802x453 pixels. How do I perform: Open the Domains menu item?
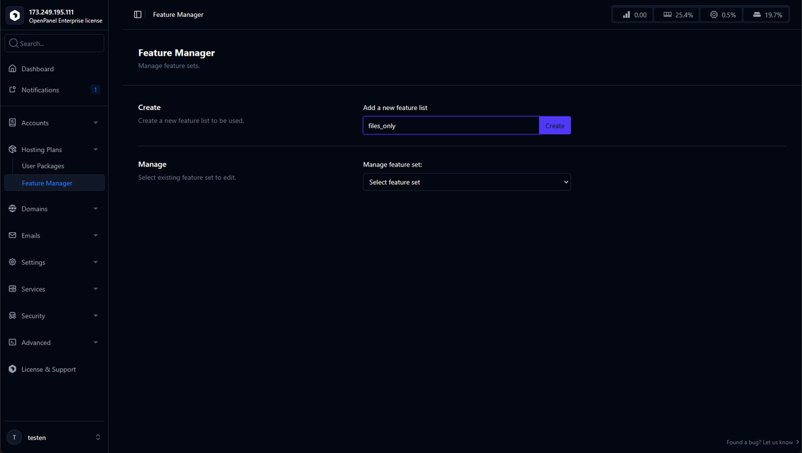(55, 209)
